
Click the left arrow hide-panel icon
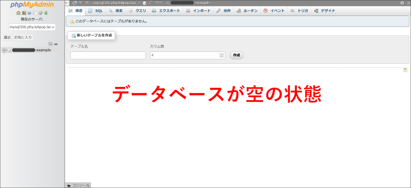tap(67, 3)
